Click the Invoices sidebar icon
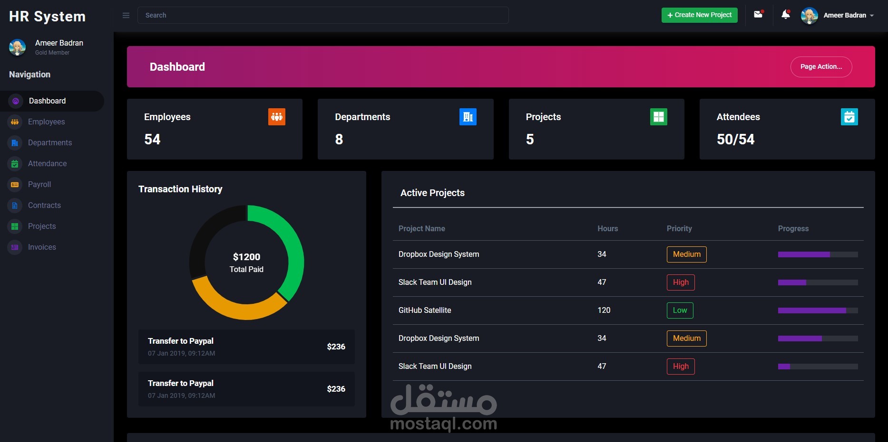This screenshot has height=442, width=888. tap(15, 247)
